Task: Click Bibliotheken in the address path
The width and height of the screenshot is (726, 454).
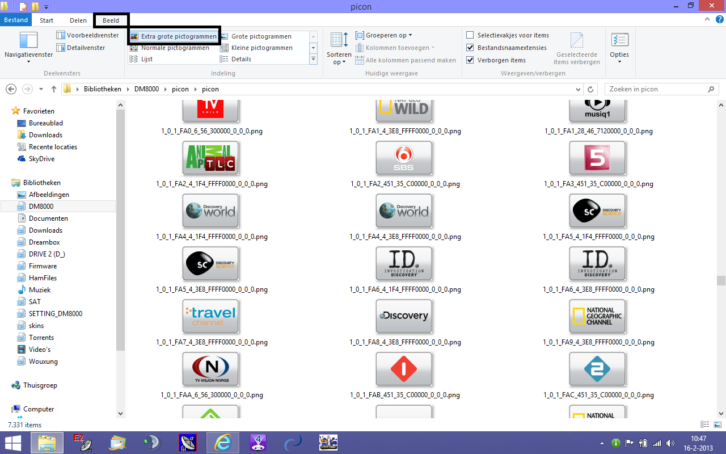Action: [103, 89]
